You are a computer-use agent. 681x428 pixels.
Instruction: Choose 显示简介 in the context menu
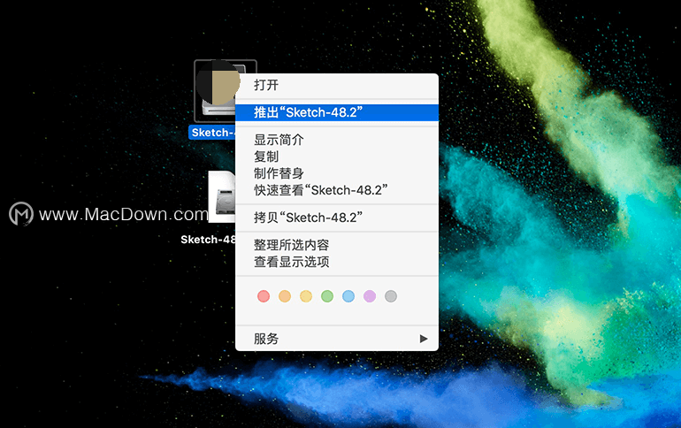337,140
